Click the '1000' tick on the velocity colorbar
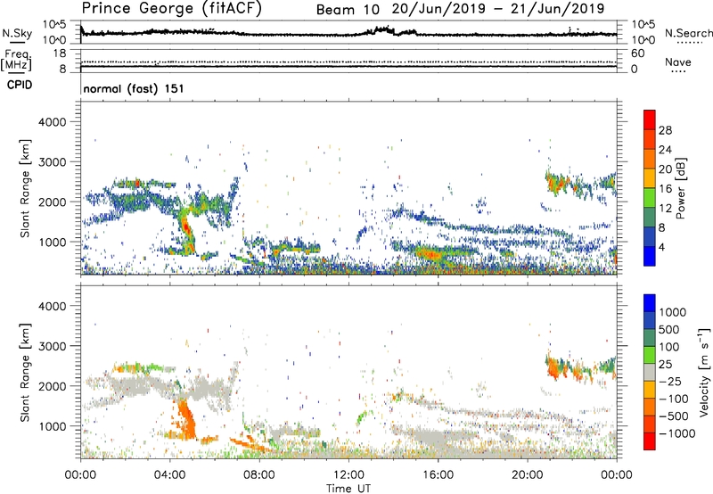Image resolution: width=713 pixels, height=494 pixels. 673,312
